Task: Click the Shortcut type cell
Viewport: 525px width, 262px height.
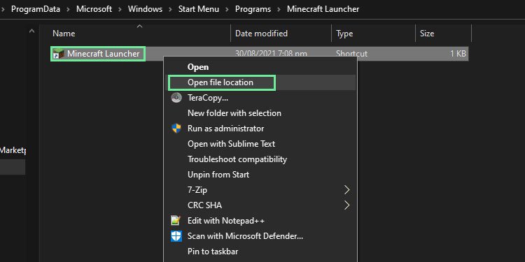Action: (x=351, y=54)
